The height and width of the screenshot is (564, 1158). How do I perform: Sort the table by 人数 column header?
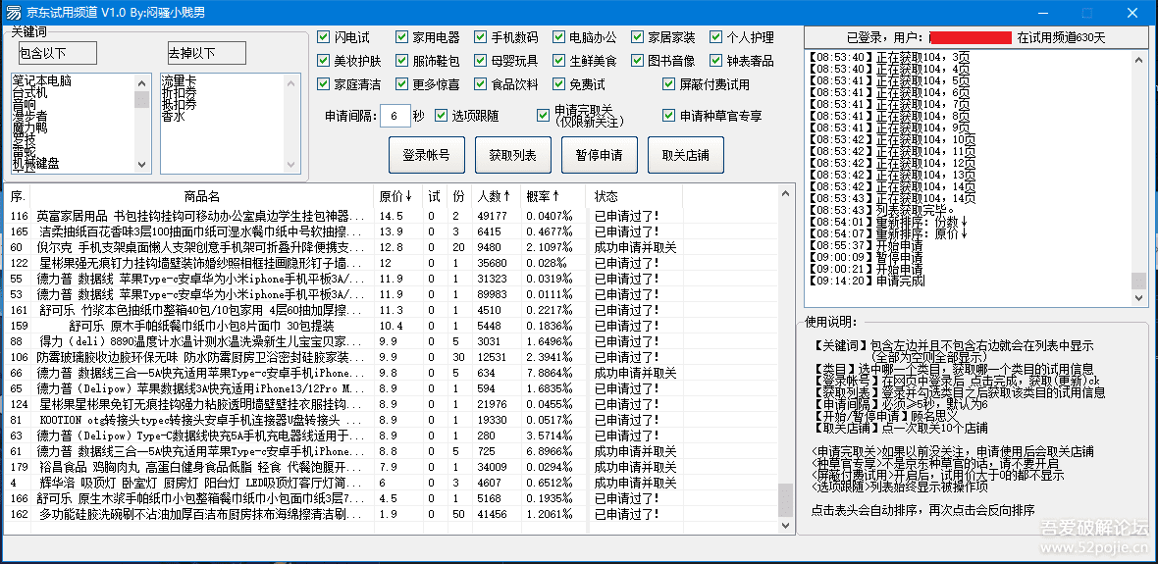[x=495, y=196]
